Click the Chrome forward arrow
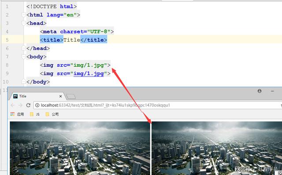Viewport: 282px width, 175px height. click(x=20, y=105)
